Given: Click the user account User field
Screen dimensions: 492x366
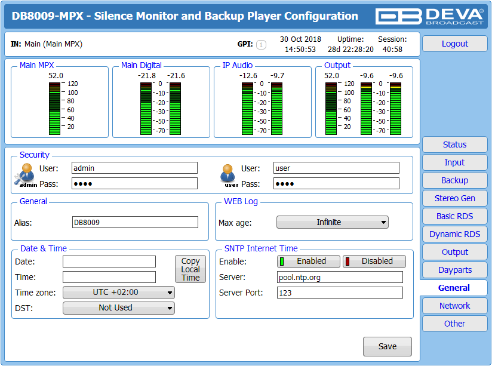Looking at the screenshot, I should (x=336, y=168).
